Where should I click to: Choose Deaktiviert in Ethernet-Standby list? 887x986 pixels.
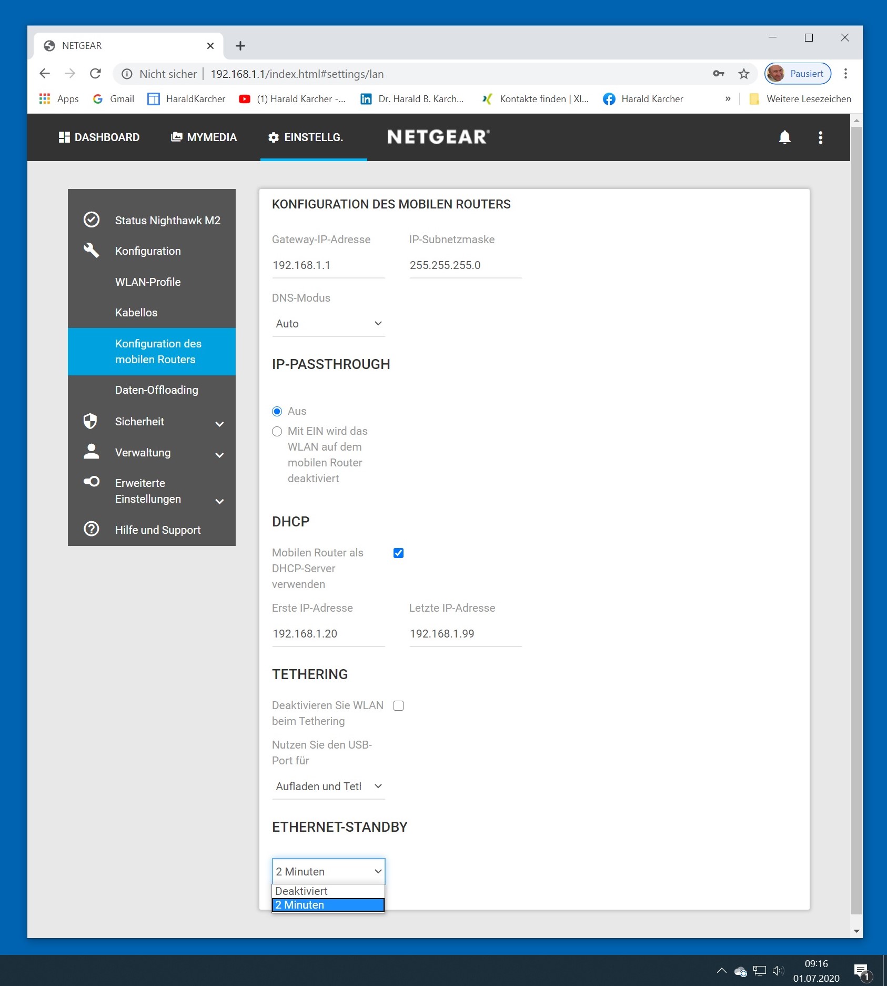coord(328,891)
